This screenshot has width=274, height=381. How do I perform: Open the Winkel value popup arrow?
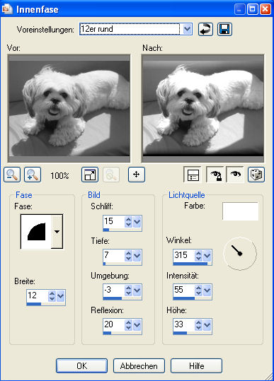pos(207,256)
